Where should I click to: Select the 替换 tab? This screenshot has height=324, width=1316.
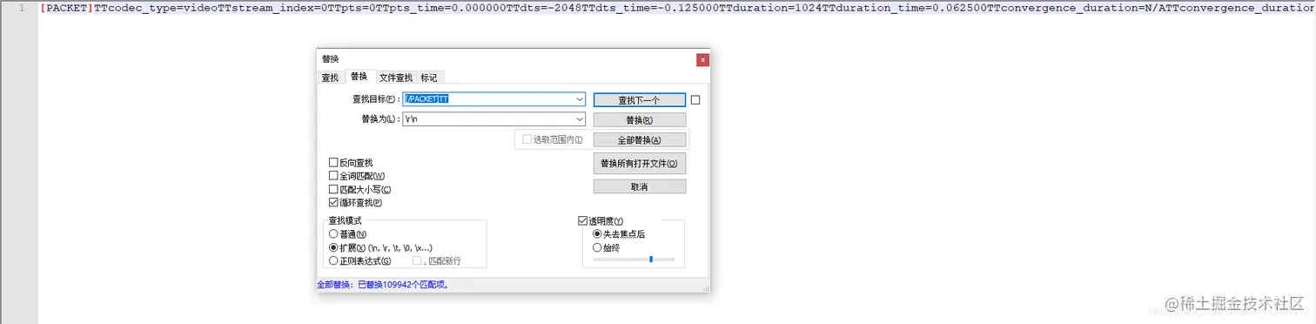pos(359,77)
